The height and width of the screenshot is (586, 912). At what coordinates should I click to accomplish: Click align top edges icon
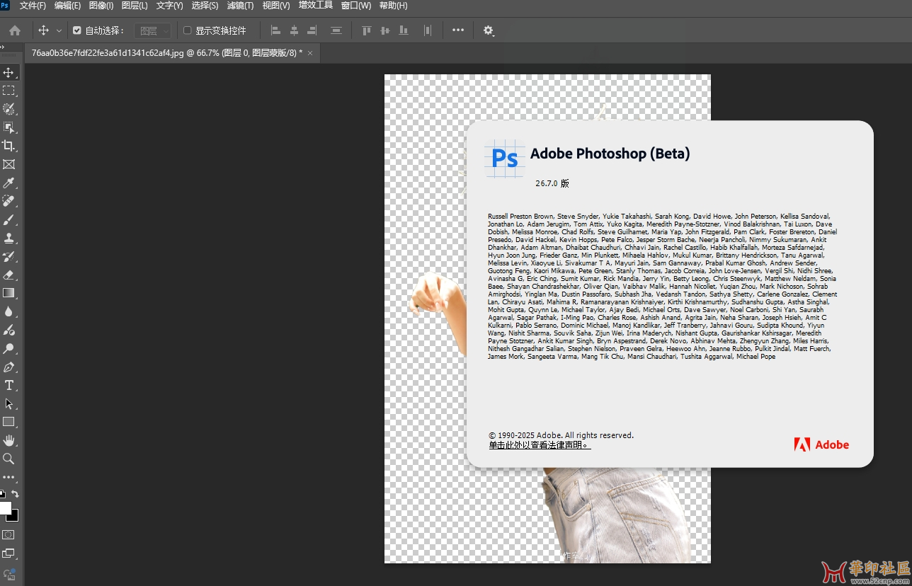tap(367, 30)
